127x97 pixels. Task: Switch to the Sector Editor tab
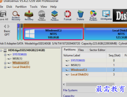coord(97,50)
